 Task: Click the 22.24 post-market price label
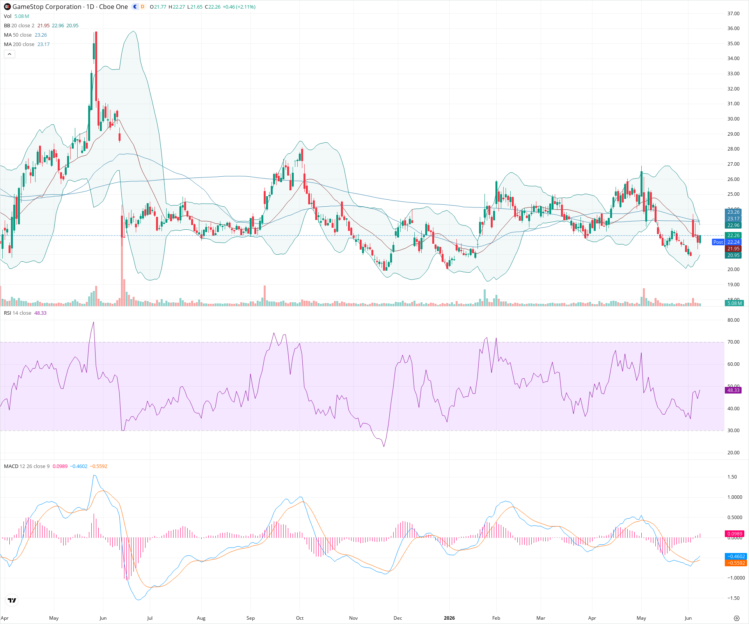click(x=733, y=242)
